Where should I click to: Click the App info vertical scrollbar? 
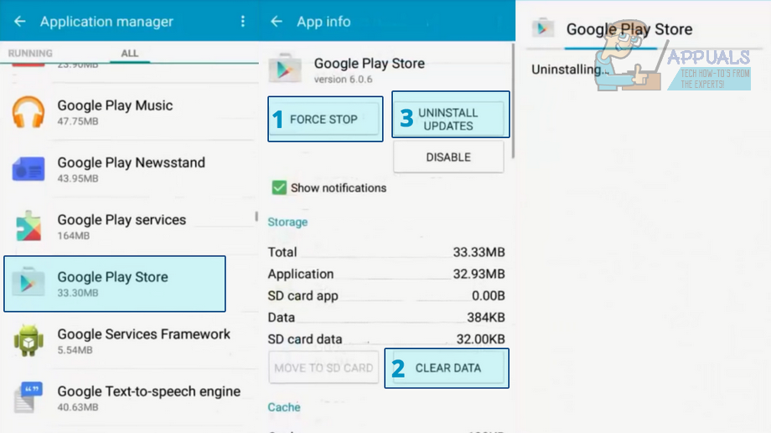click(513, 101)
